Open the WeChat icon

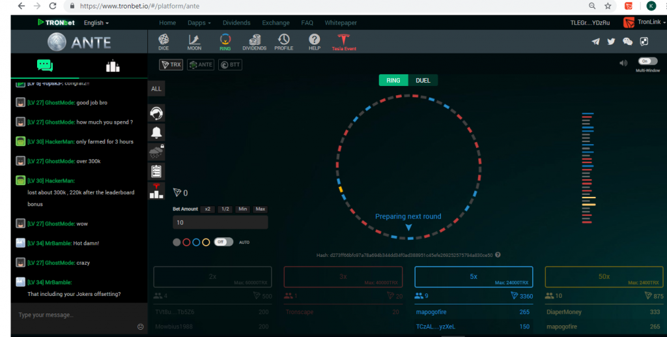click(627, 41)
